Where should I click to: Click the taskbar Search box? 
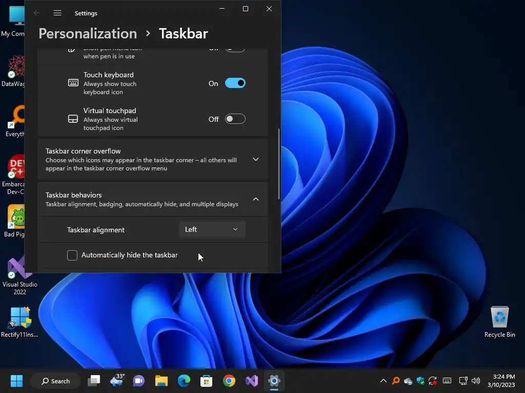[x=55, y=381]
